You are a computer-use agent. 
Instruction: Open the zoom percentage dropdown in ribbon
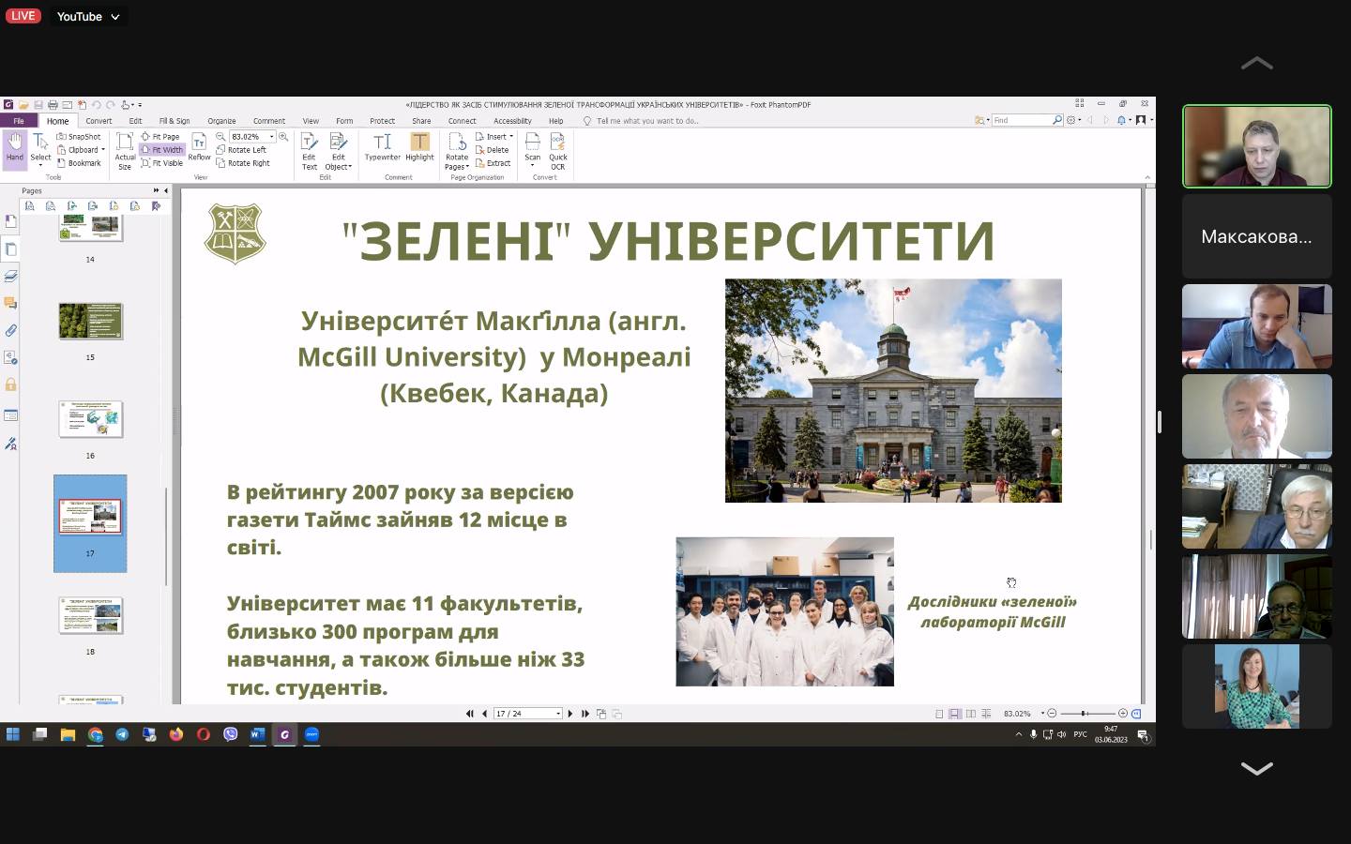tap(272, 137)
